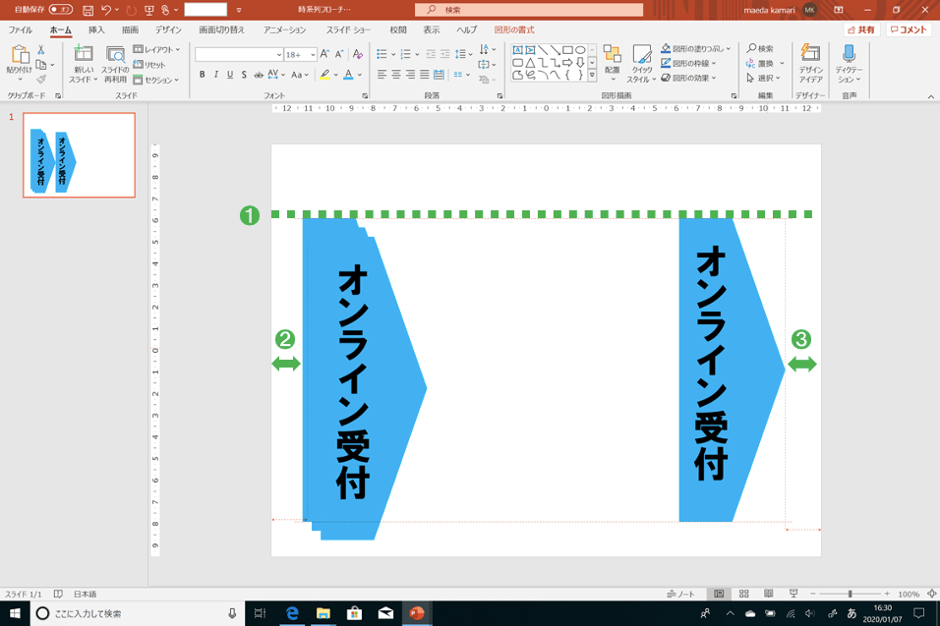Choose the triangle shape in the gallery
Screen dimensions: 940x626
530,62
